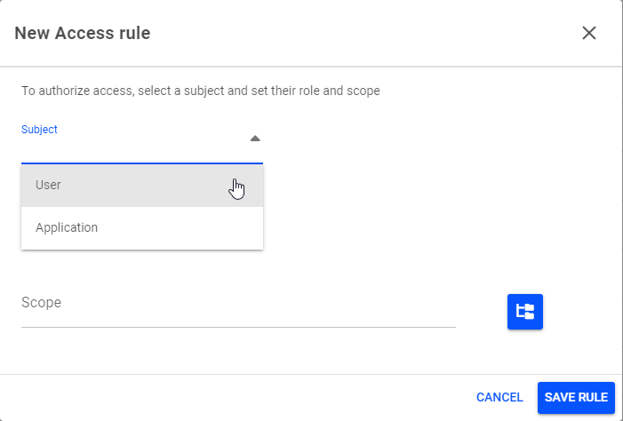Click the Application row in dropdown
Viewport: 623px width, 421px height.
pos(142,228)
